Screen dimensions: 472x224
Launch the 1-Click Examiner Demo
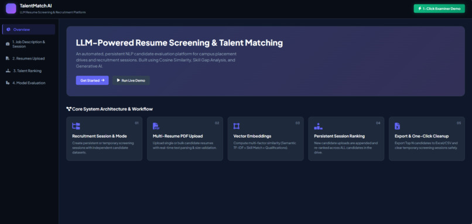click(439, 9)
